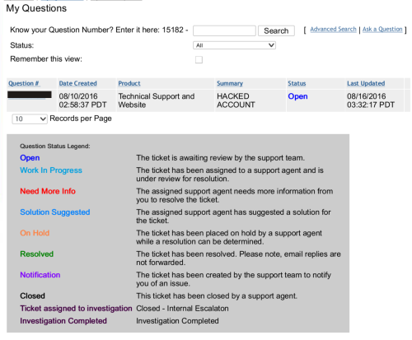Expand the Records per Page dropdown
The height and width of the screenshot is (340, 412).
click(x=30, y=119)
